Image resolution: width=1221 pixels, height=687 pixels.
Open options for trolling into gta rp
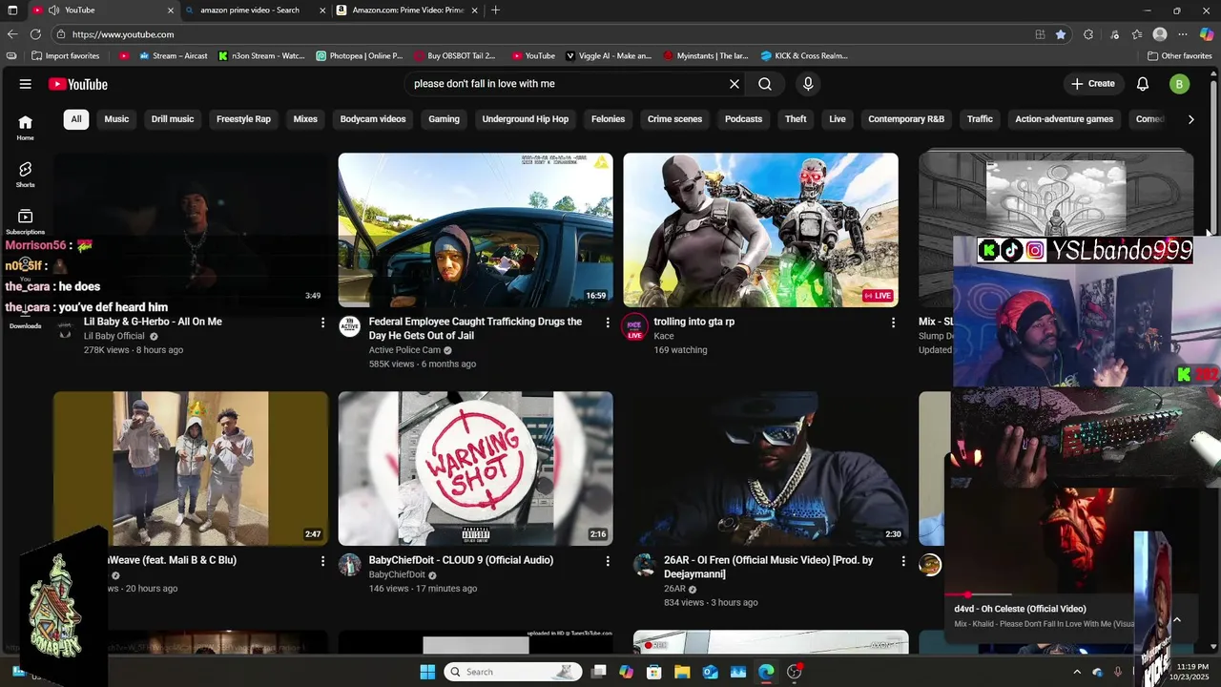(893, 323)
